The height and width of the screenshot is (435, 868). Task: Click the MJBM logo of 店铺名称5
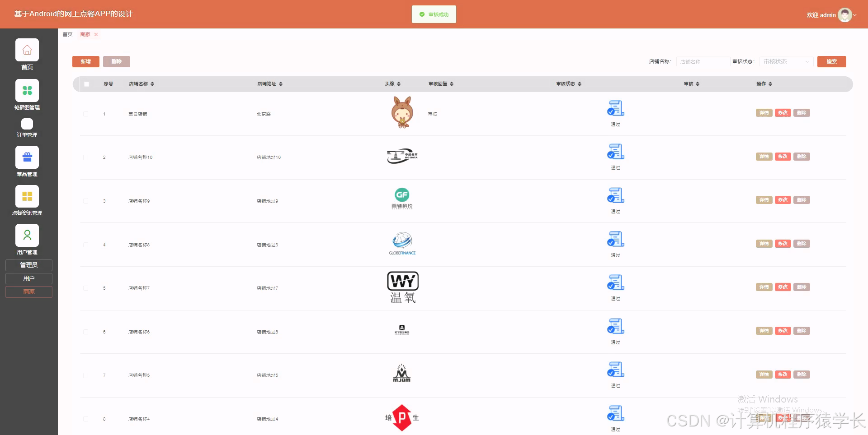[x=402, y=373]
